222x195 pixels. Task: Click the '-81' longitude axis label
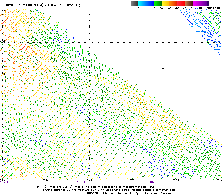pos(133,179)
